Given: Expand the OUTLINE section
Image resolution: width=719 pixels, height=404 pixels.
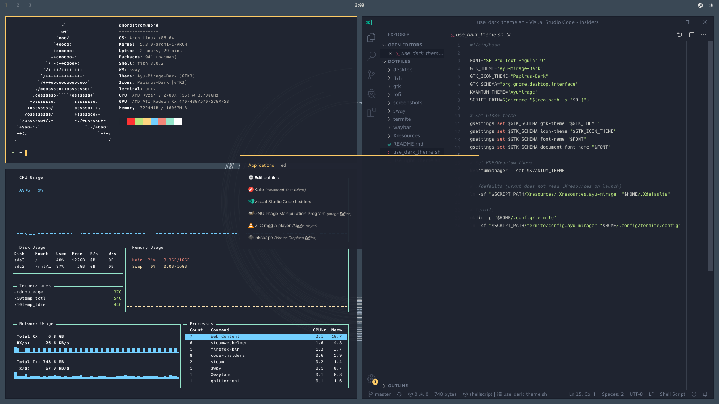Looking at the screenshot, I should [x=412, y=386].
